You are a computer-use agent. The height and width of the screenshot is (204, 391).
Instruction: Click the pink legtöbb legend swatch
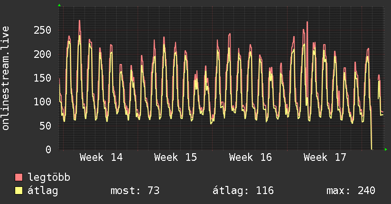pyautogui.click(x=19, y=177)
